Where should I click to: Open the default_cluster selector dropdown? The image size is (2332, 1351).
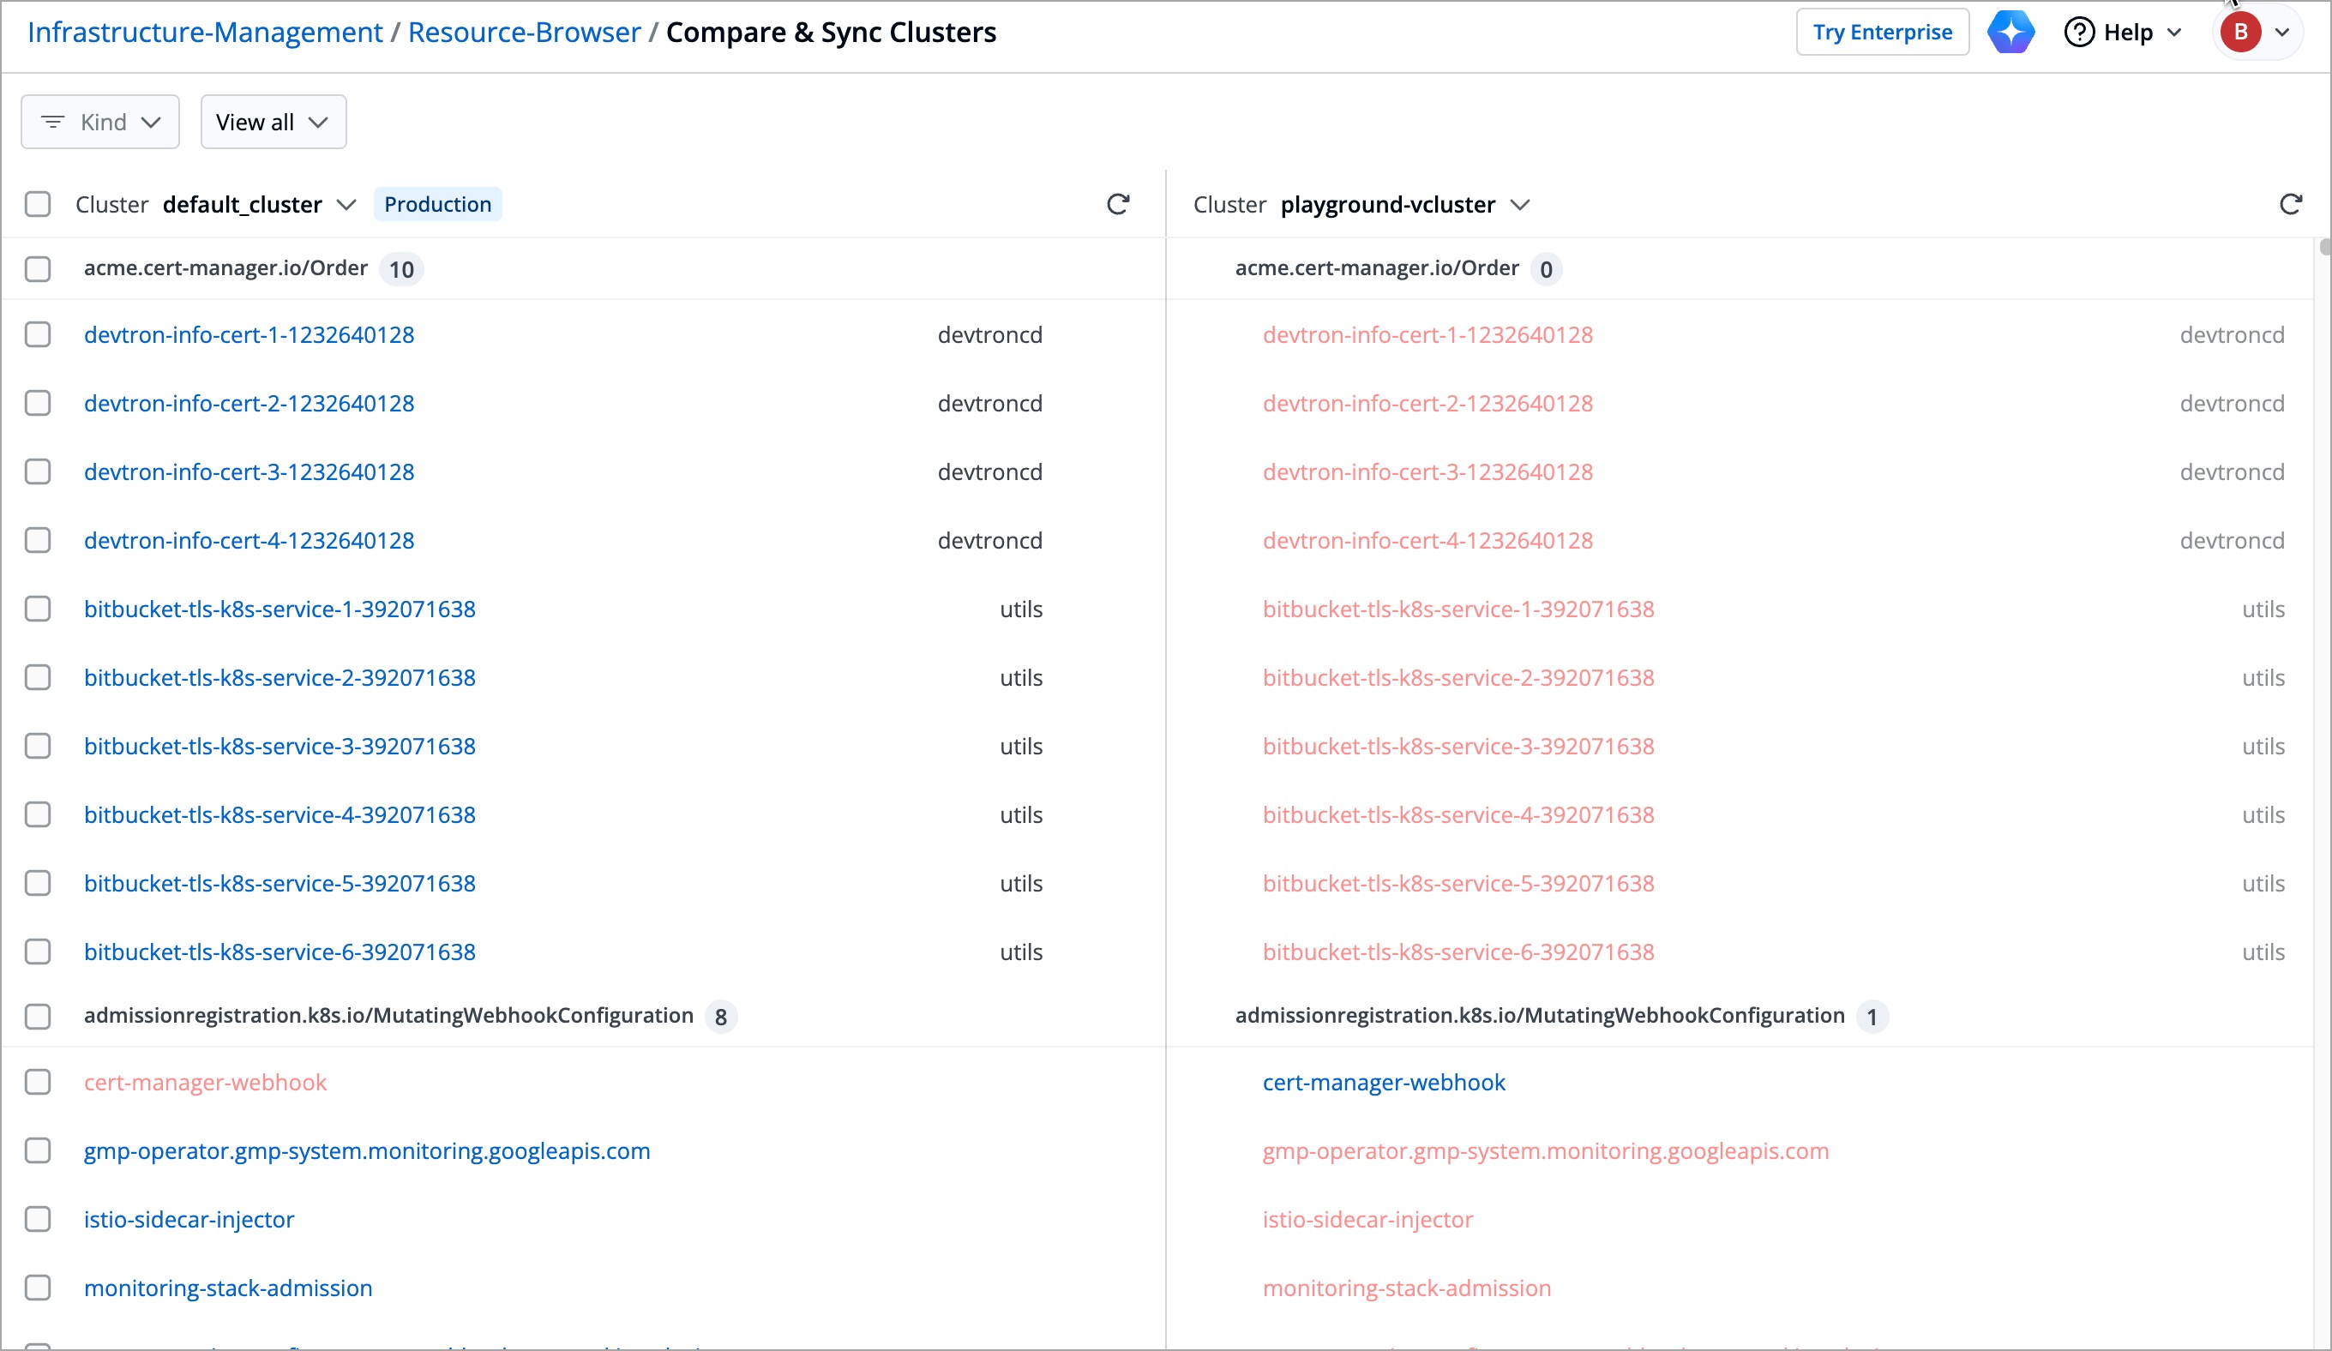(x=346, y=205)
